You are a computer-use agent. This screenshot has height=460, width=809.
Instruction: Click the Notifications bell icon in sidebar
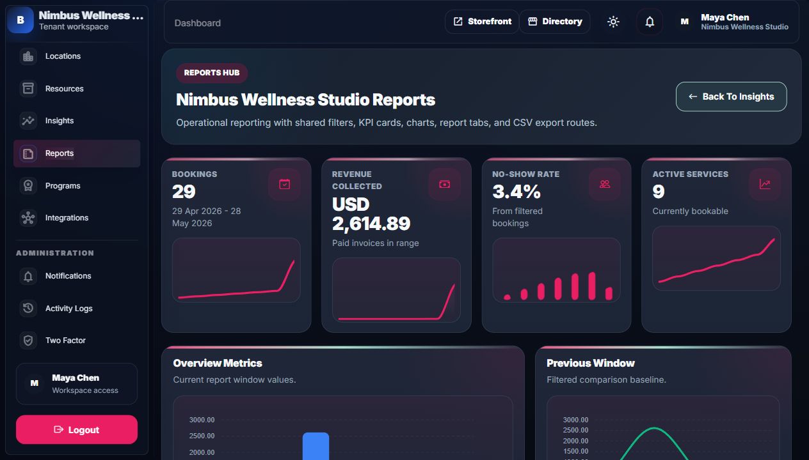point(28,276)
